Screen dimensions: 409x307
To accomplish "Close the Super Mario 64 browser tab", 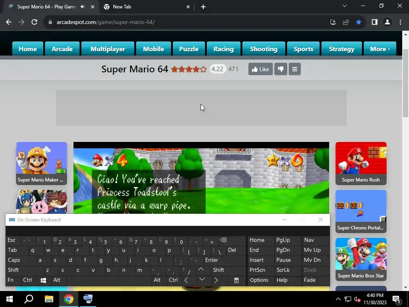I will click(93, 7).
